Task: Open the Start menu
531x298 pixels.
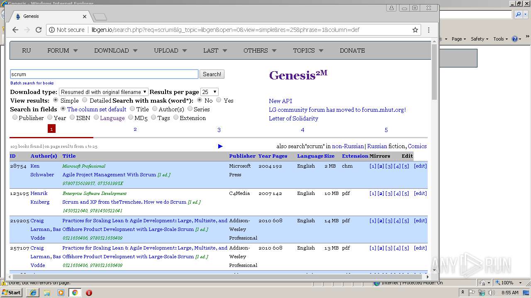Action: [12, 292]
